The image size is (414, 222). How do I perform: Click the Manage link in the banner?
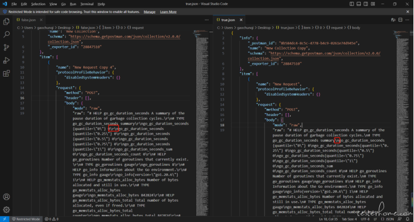[x=150, y=12]
